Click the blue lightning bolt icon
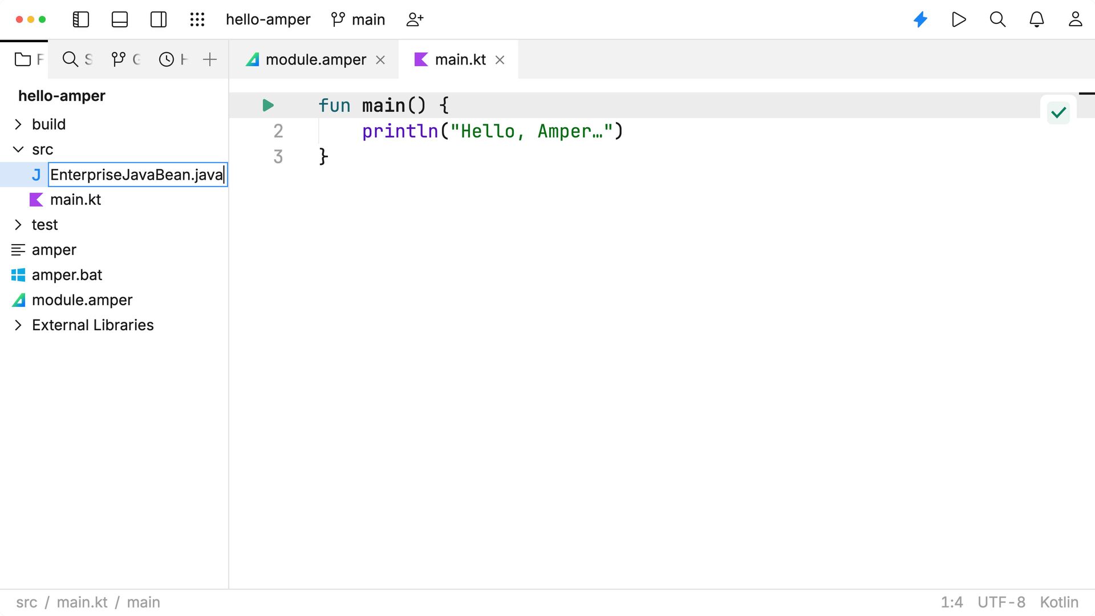1095x616 pixels. click(x=920, y=19)
